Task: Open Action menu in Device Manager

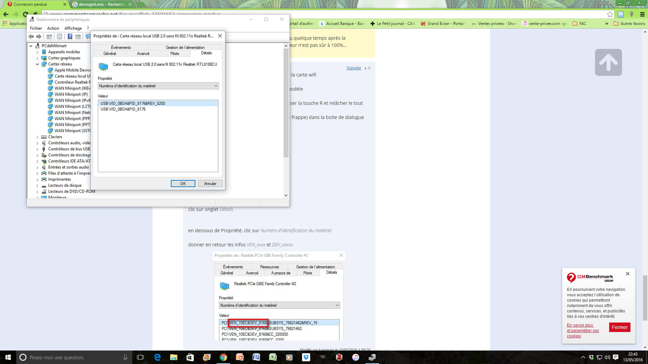Action: tap(53, 28)
